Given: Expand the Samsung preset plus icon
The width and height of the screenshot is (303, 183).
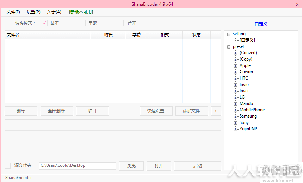Looking at the screenshot, I should click(235, 116).
